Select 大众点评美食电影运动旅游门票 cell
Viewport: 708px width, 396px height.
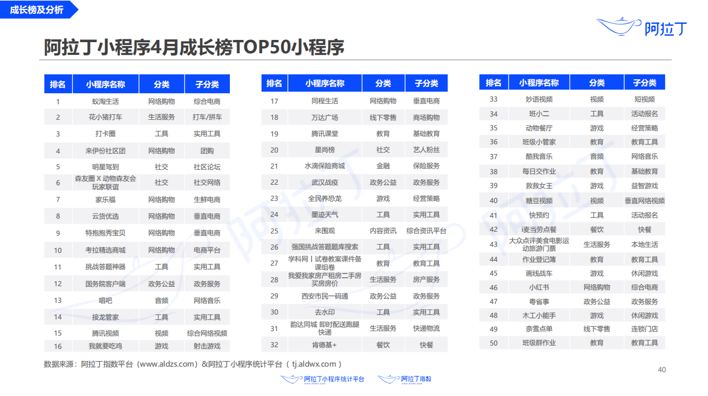(x=539, y=245)
